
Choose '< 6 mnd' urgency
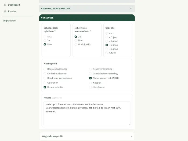(107, 41)
